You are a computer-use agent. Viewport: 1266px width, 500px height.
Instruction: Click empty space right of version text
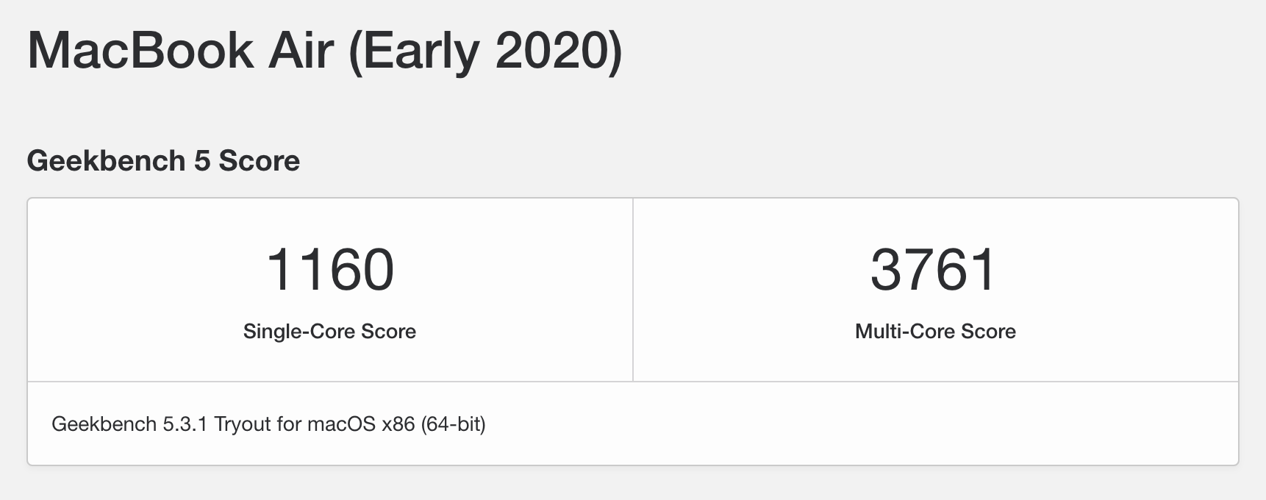[860, 424]
